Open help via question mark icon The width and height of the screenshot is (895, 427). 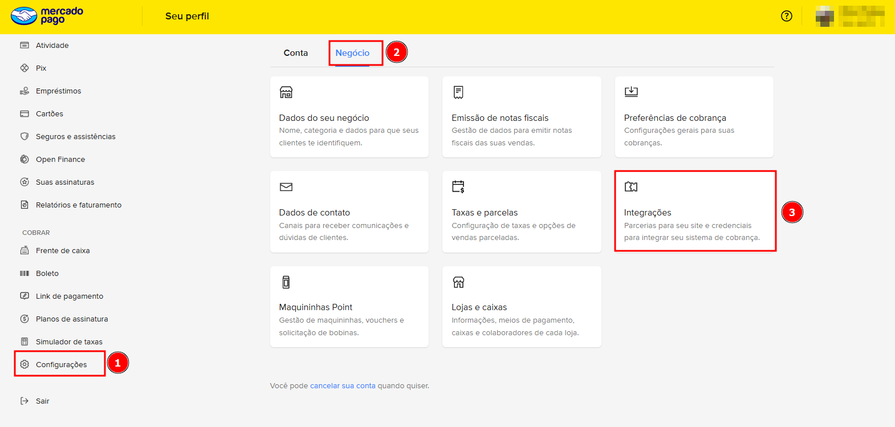(787, 16)
